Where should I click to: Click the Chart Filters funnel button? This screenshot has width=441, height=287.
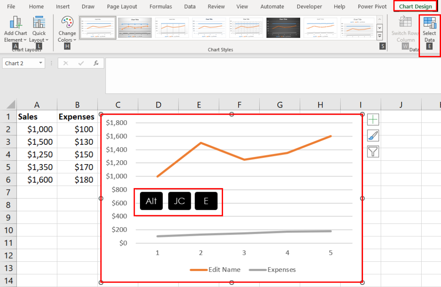click(x=373, y=152)
